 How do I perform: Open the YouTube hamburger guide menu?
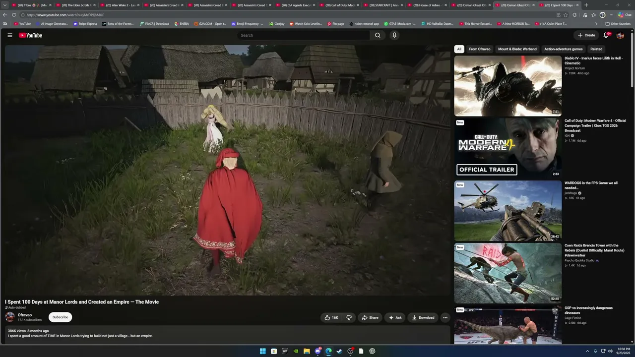click(x=9, y=35)
